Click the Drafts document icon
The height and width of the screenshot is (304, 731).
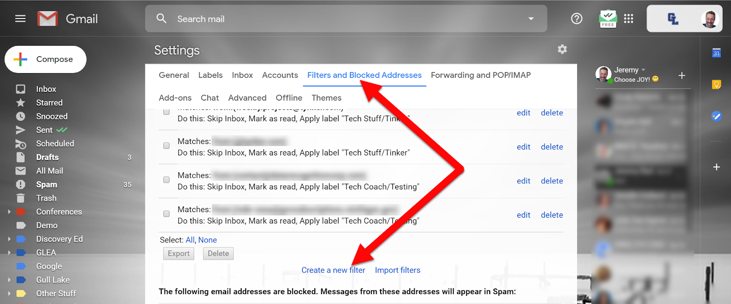[21, 157]
